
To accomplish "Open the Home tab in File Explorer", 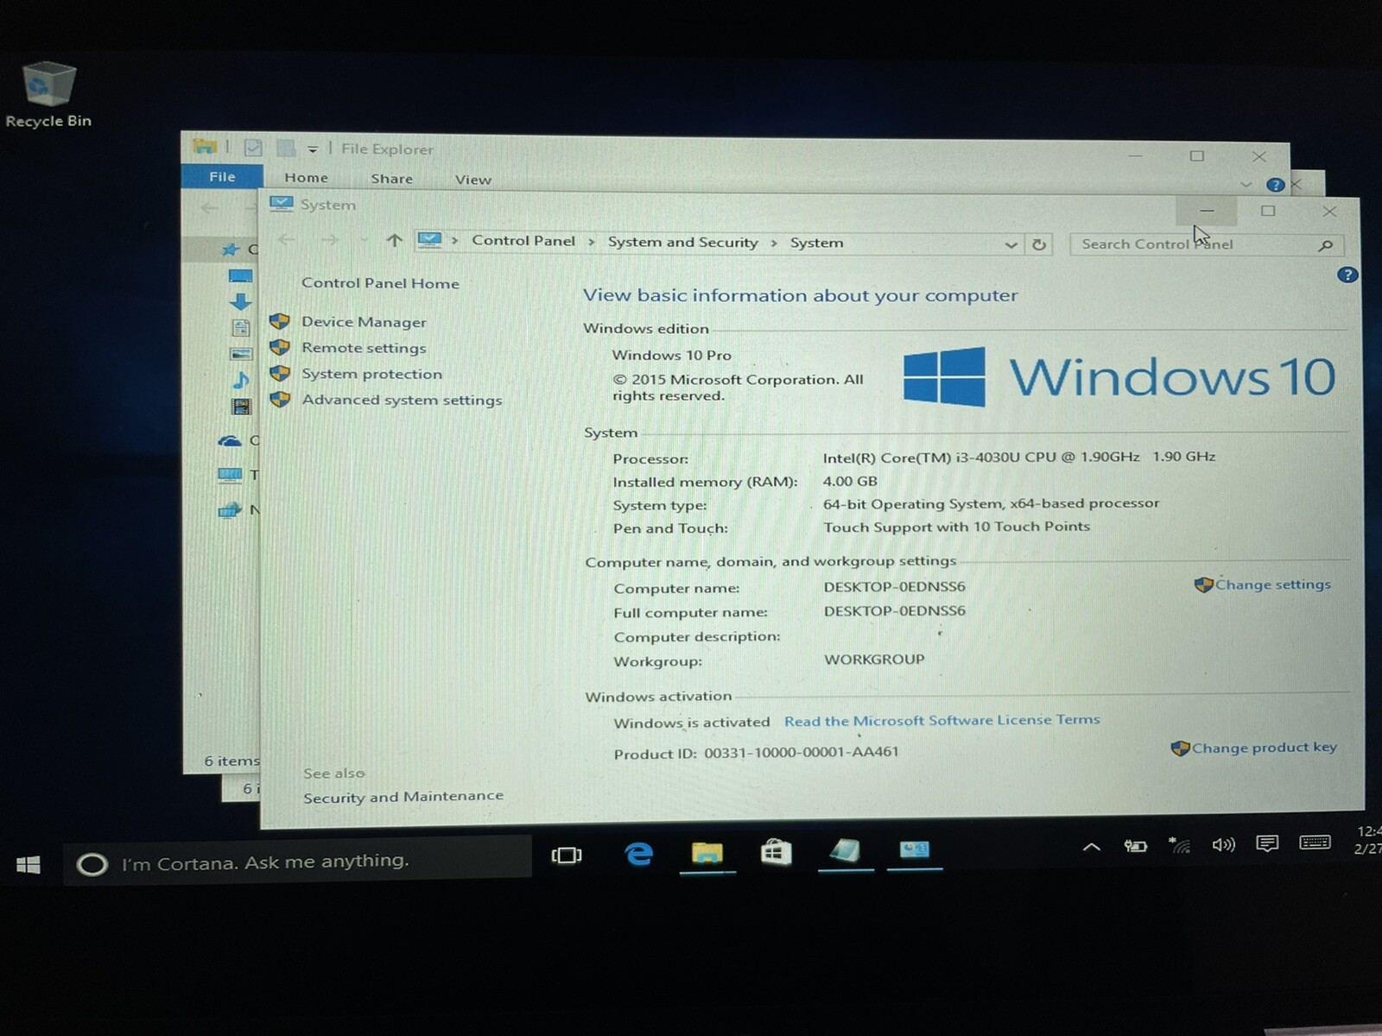I will 306,178.
